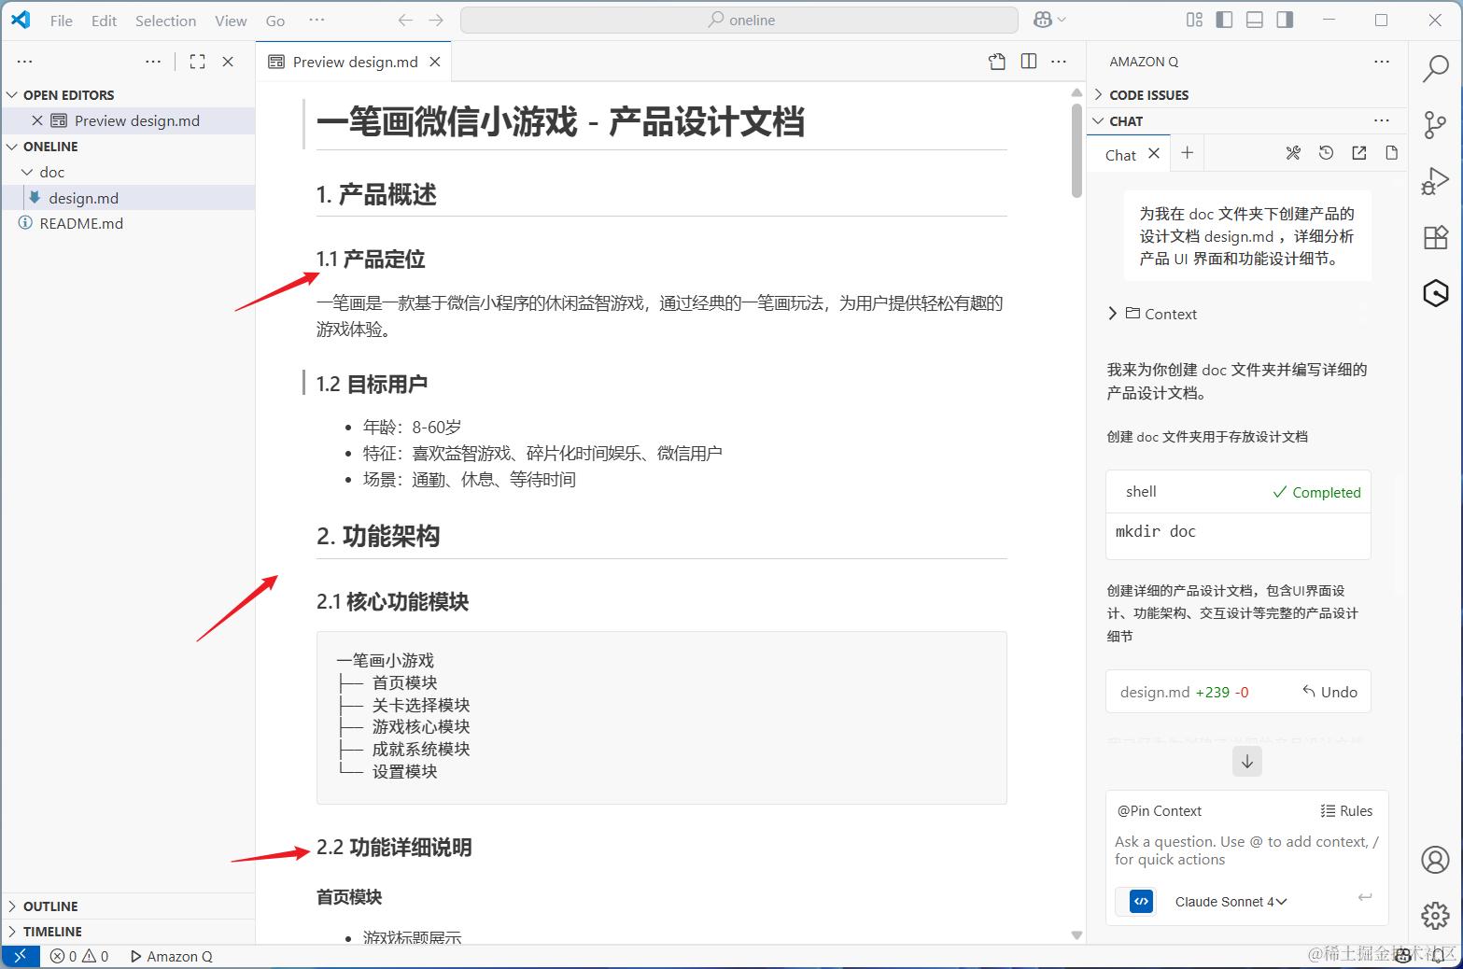Image resolution: width=1463 pixels, height=969 pixels.
Task: Close Preview design.md in Open Editors
Action: (x=37, y=120)
